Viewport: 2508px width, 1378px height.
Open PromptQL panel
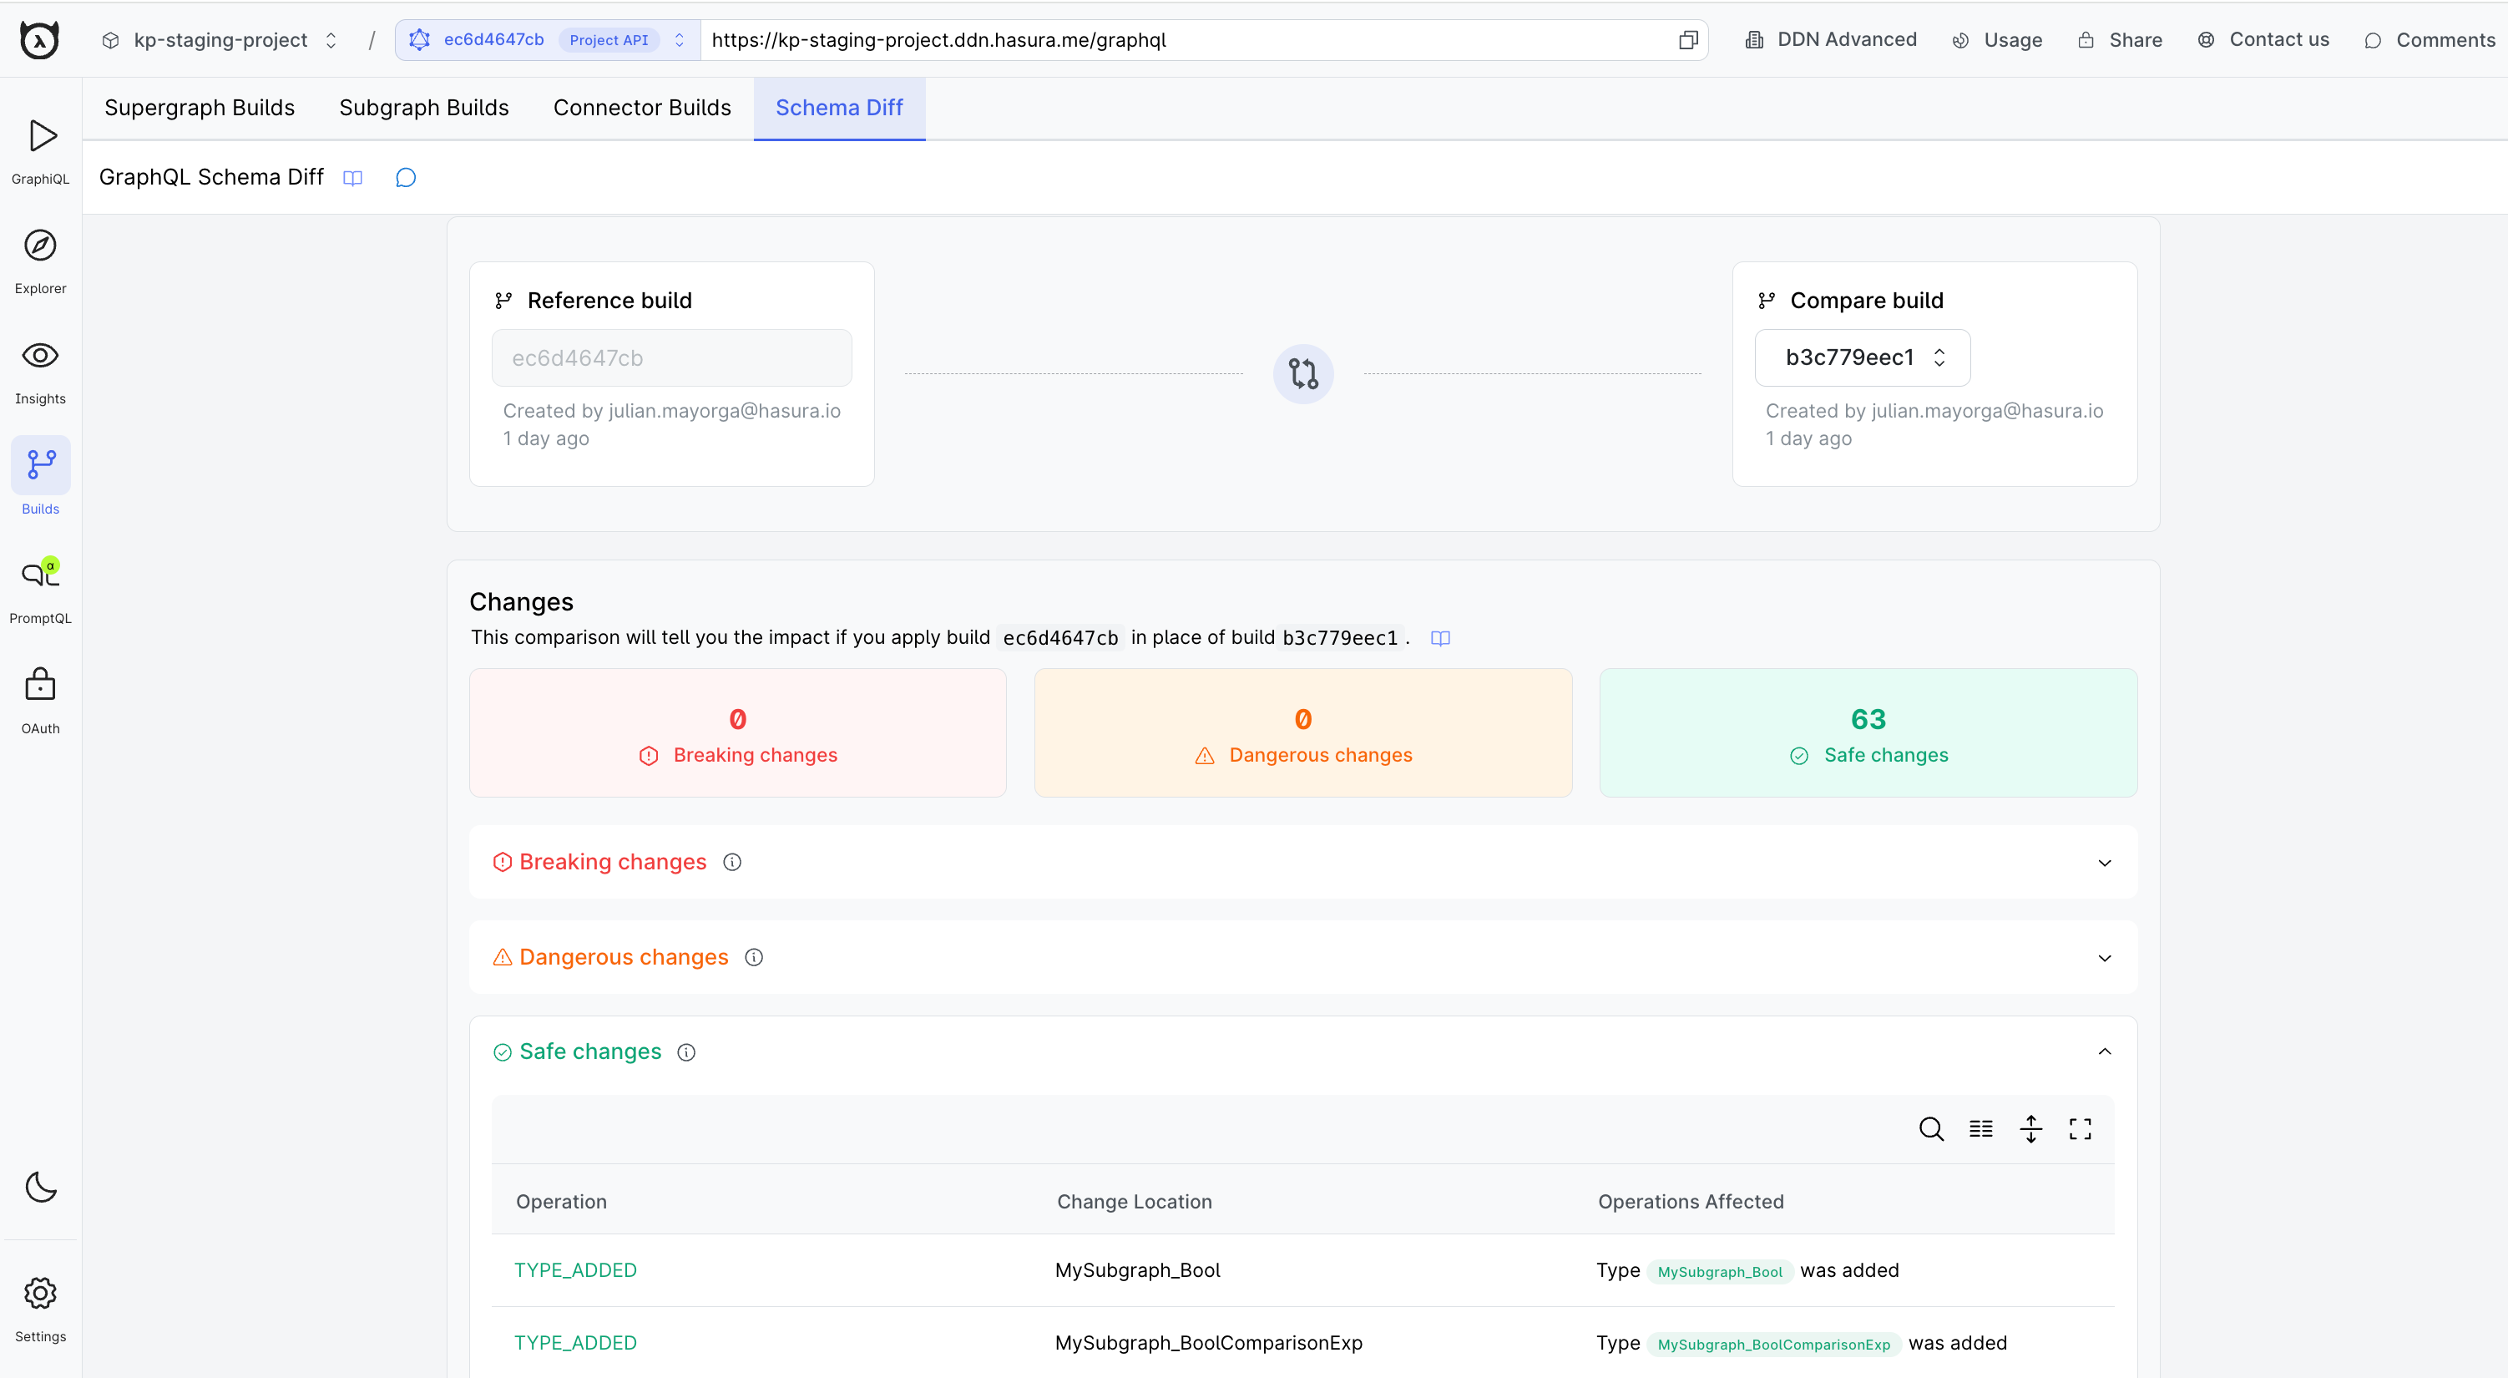coord(41,587)
